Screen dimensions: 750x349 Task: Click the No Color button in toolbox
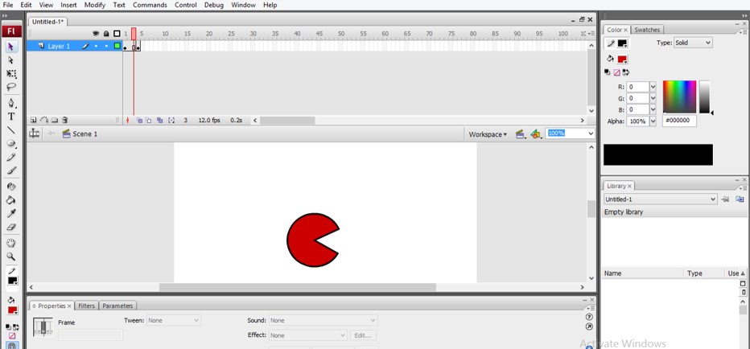(12, 336)
